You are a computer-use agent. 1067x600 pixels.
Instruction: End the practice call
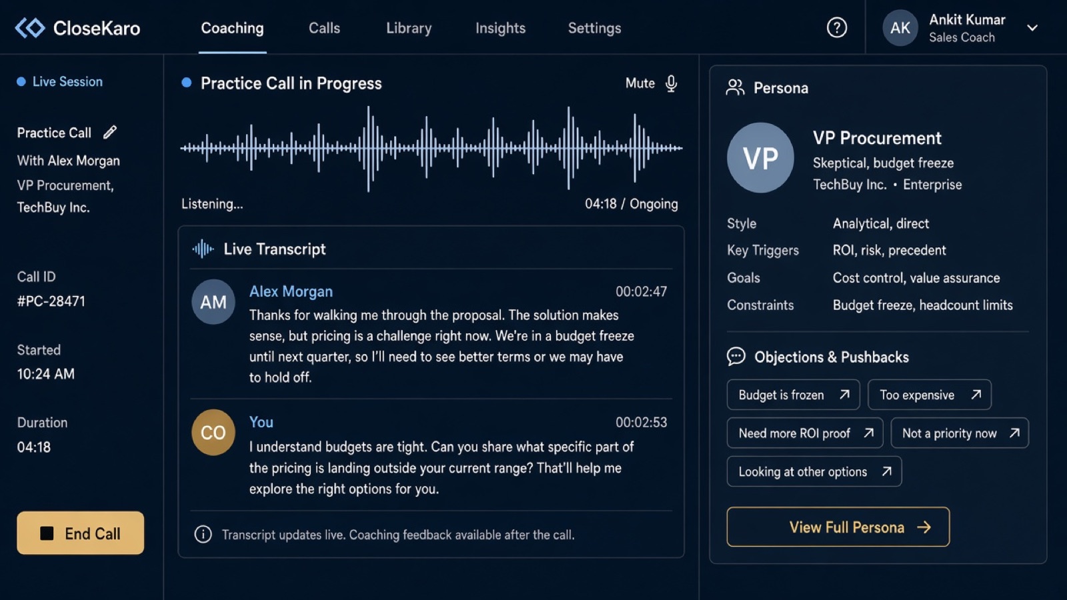point(80,533)
